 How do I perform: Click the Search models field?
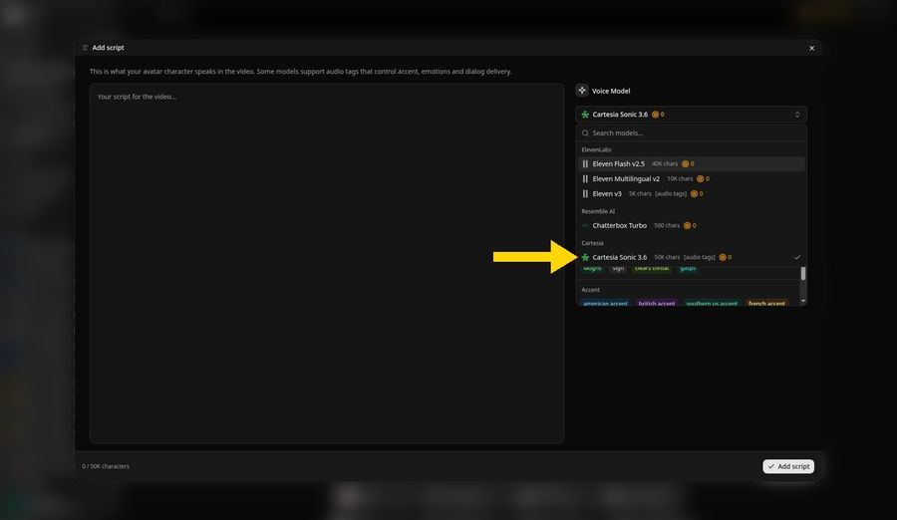coord(691,132)
